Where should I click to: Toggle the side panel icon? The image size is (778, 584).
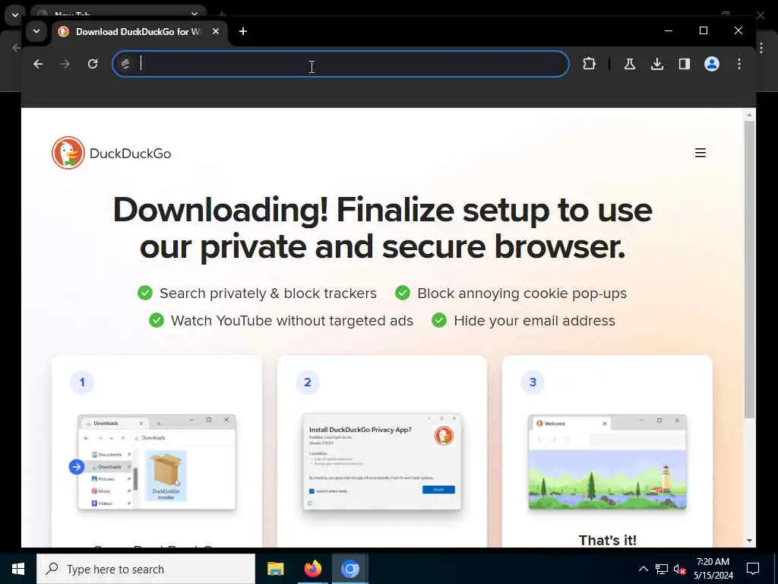click(x=685, y=64)
